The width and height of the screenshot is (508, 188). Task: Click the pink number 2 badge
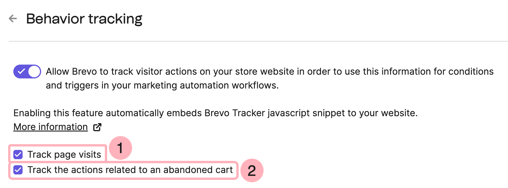[x=252, y=170]
